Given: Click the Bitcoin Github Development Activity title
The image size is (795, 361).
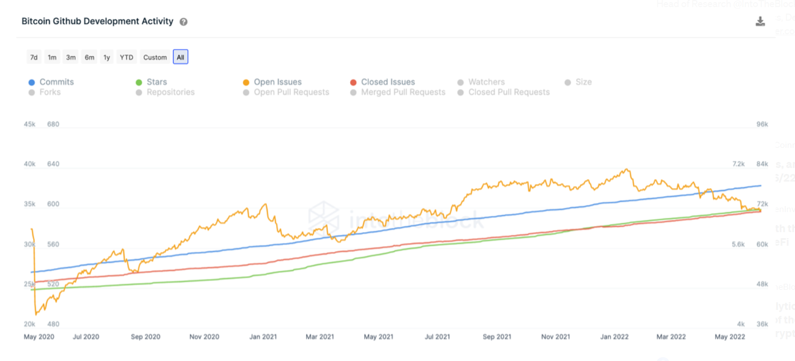Looking at the screenshot, I should click(x=97, y=22).
